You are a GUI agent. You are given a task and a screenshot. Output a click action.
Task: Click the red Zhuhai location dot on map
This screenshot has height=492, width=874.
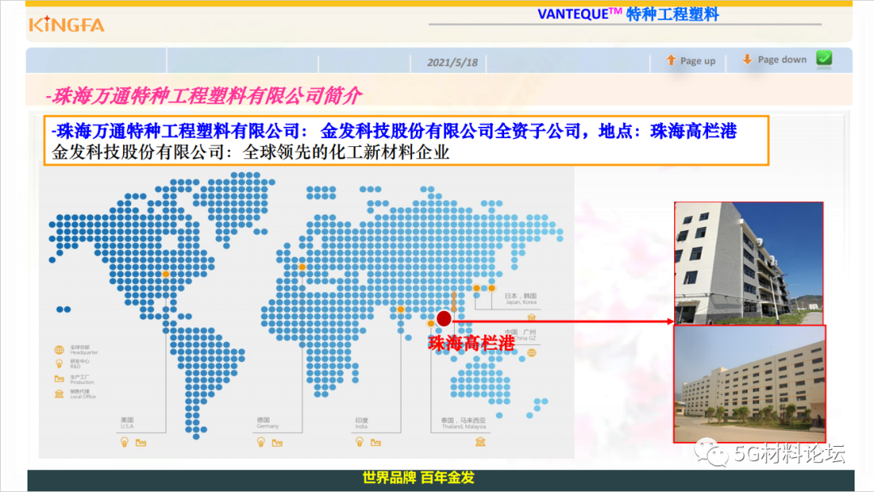443,318
